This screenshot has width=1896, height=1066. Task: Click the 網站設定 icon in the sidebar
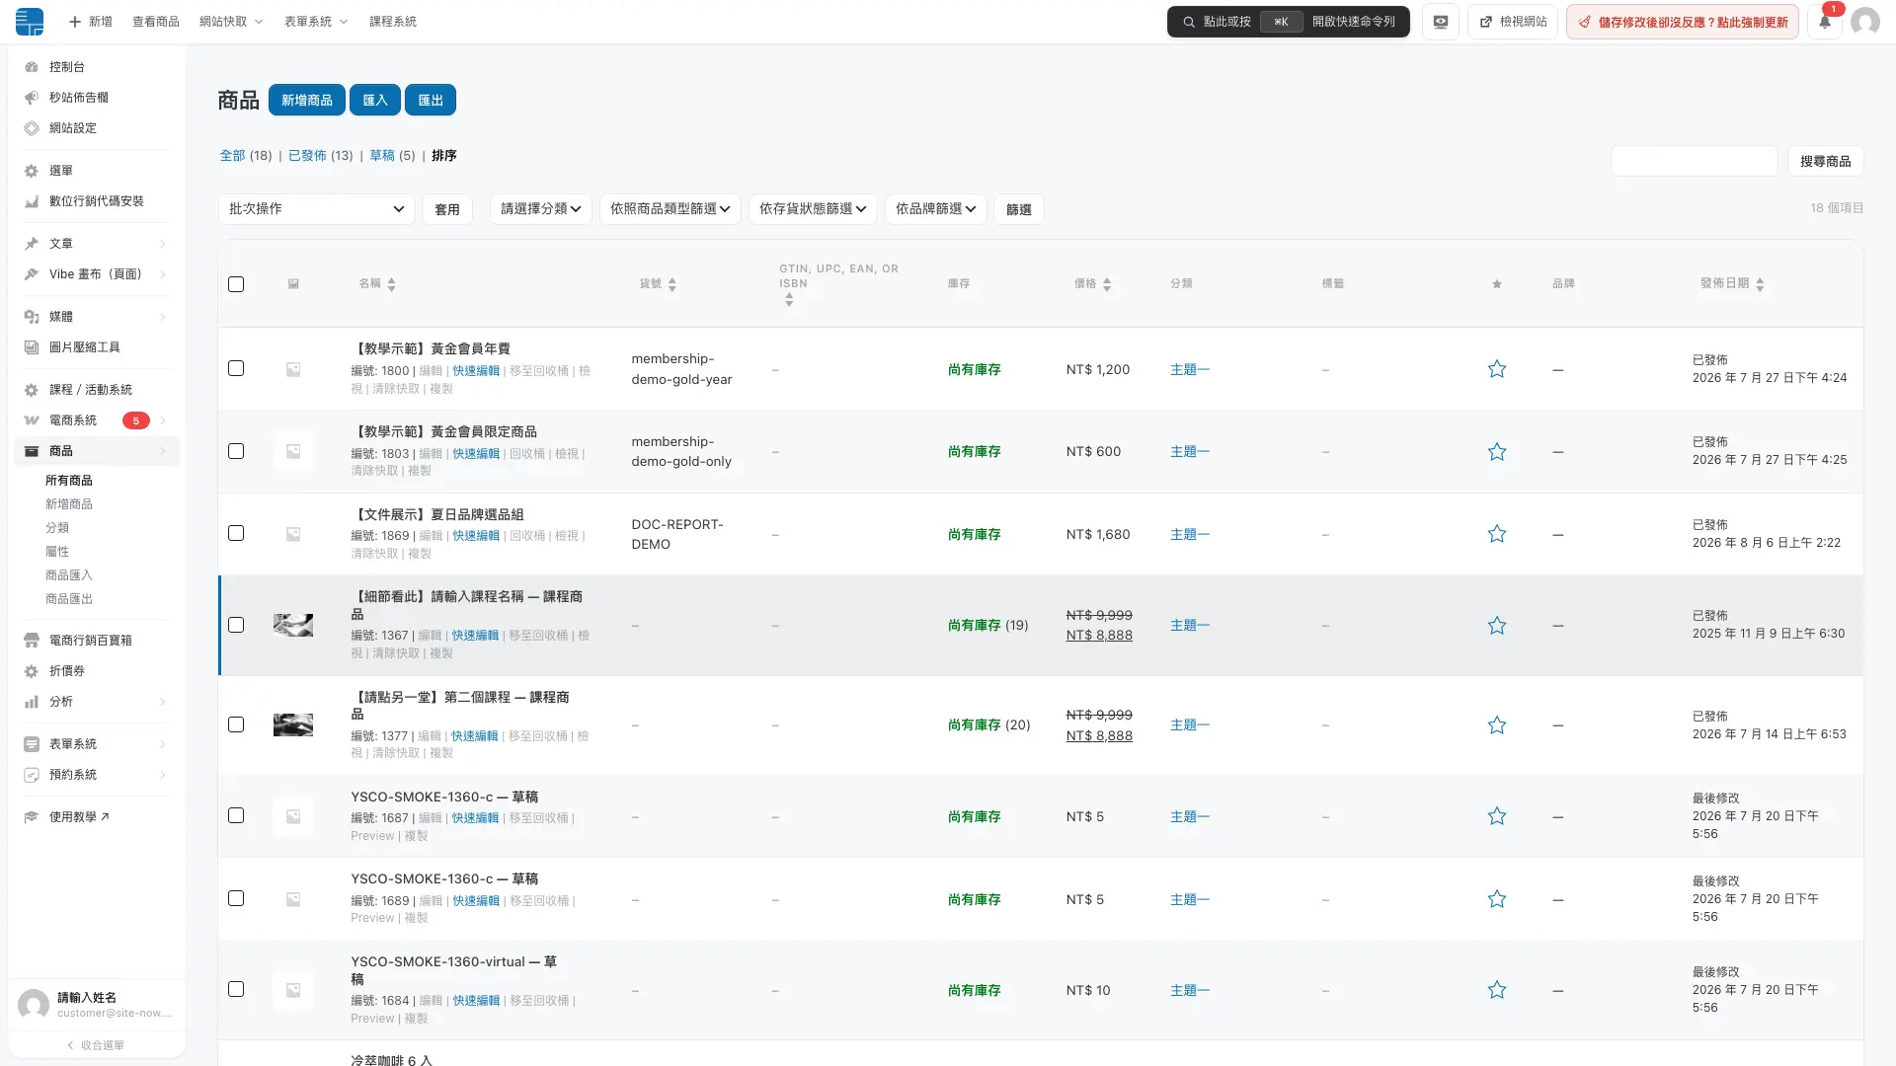click(x=32, y=128)
